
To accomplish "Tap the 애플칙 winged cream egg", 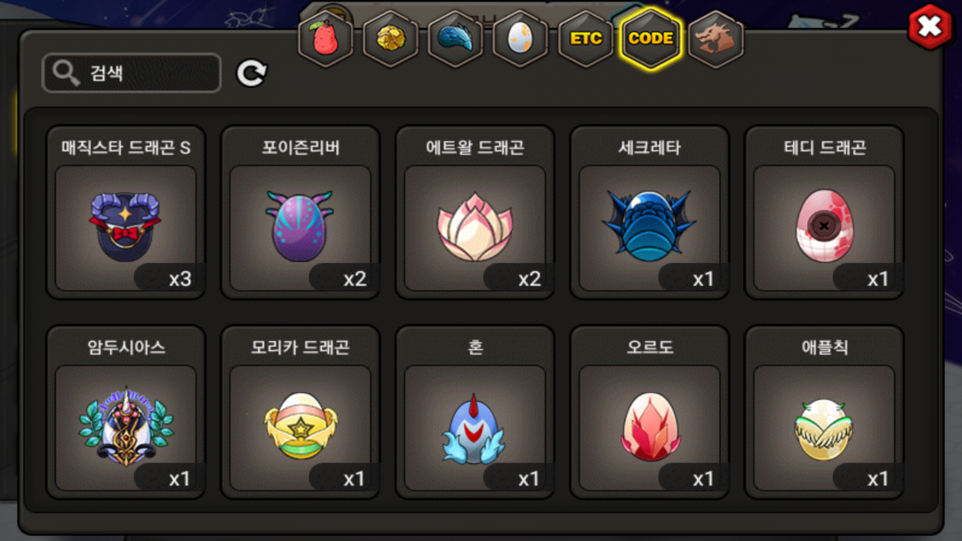I will coord(824,412).
